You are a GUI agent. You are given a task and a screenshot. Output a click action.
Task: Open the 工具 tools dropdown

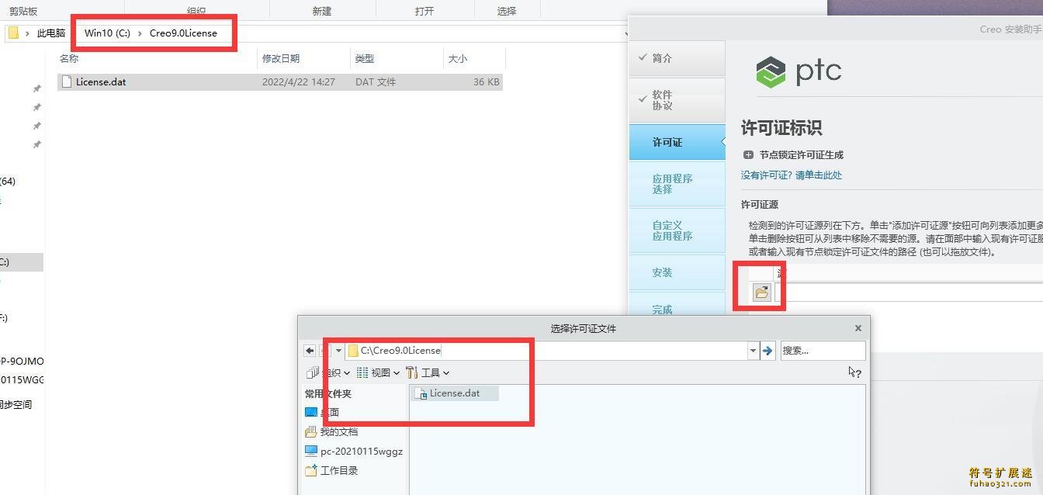[428, 373]
